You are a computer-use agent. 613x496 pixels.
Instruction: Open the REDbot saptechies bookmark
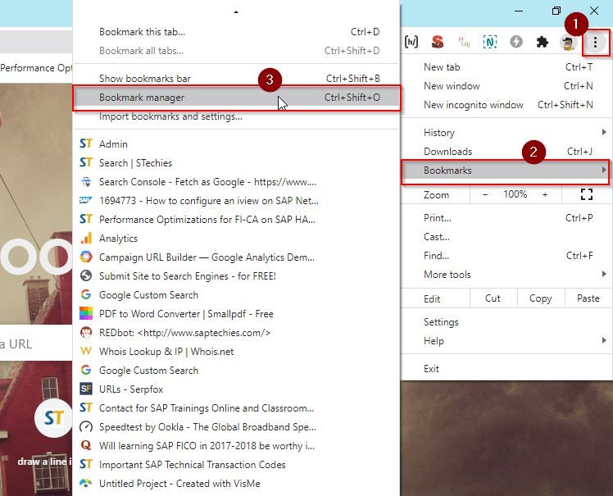tap(236, 333)
